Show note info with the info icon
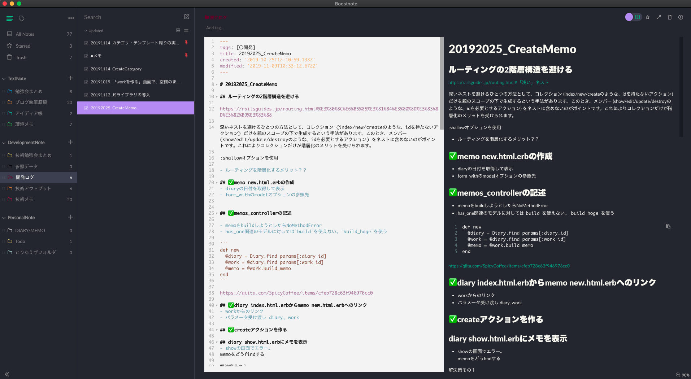The width and height of the screenshot is (691, 379). click(681, 17)
